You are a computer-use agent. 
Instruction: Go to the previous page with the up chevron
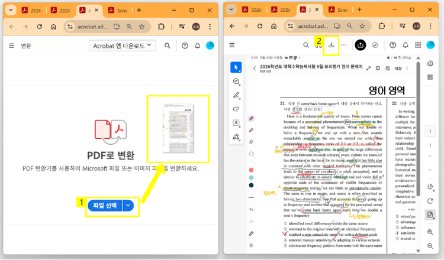[x=430, y=156]
